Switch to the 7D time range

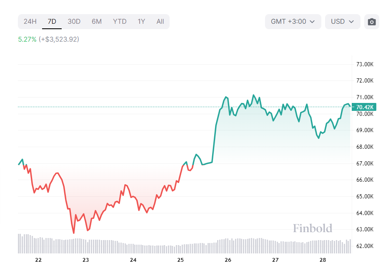(52, 22)
